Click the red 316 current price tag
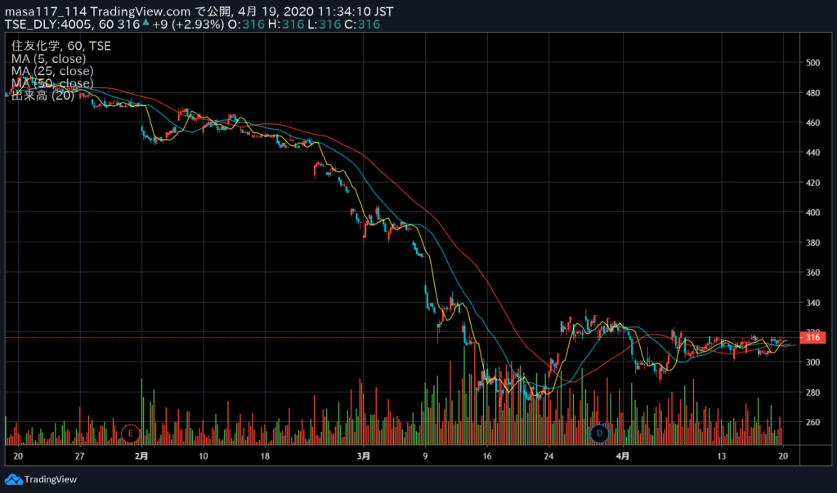Image resolution: width=837 pixels, height=493 pixels. [x=812, y=337]
